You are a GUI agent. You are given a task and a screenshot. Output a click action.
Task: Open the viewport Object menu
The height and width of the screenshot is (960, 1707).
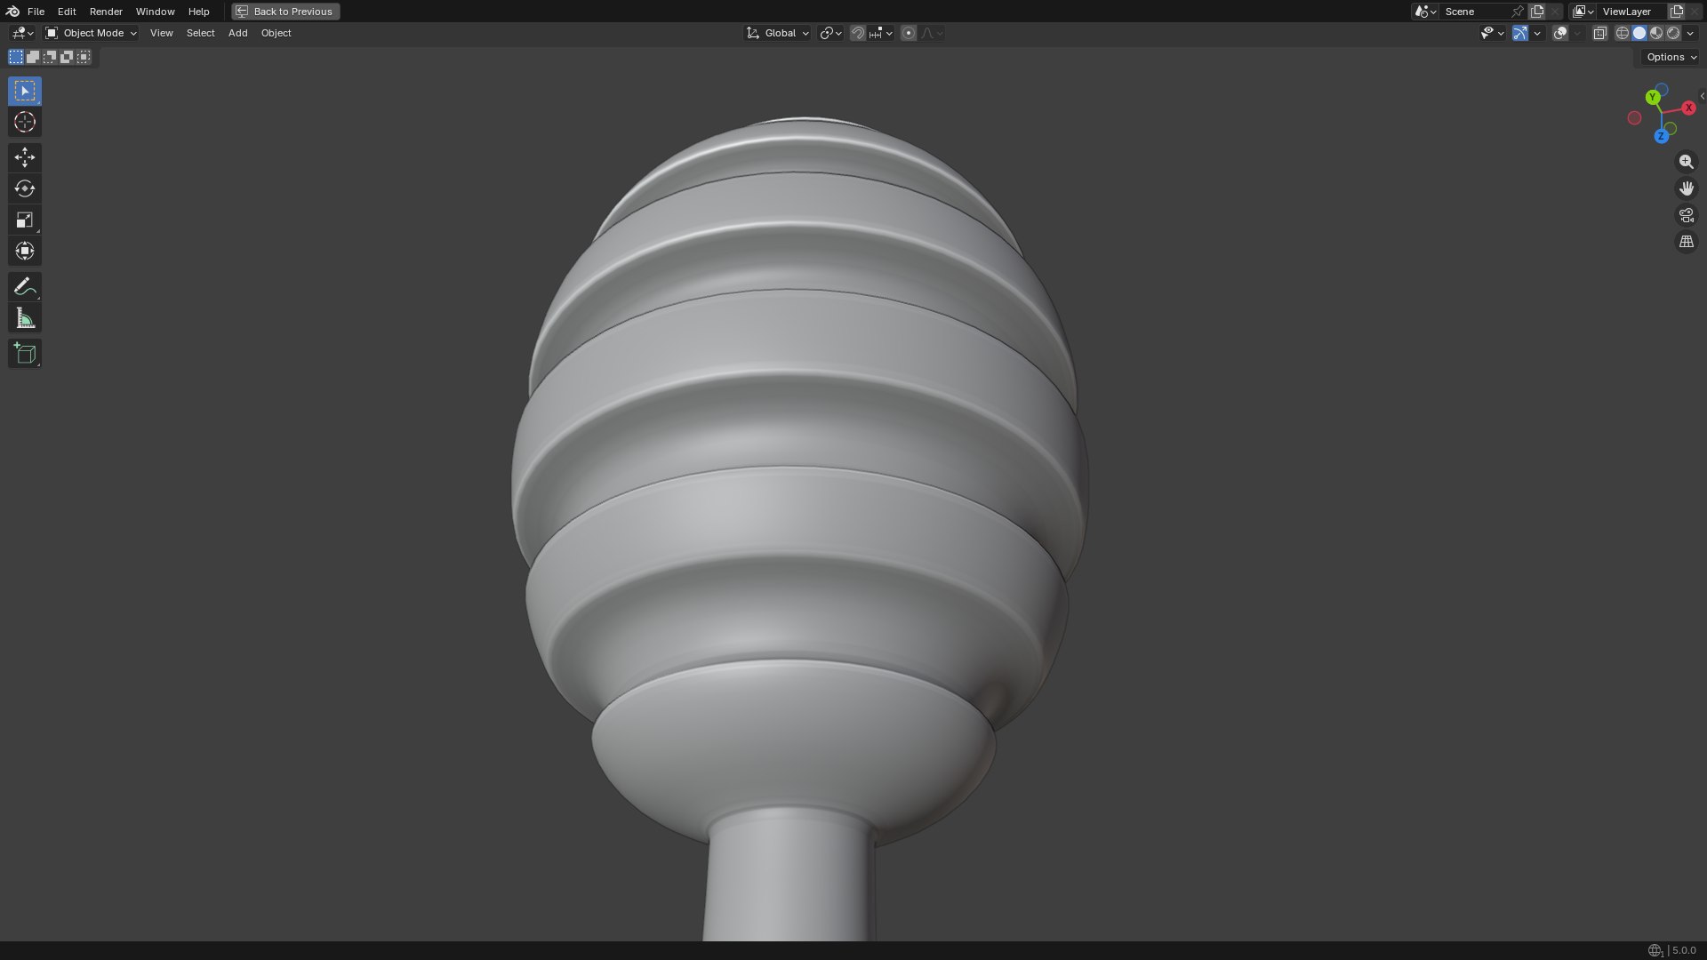point(276,33)
